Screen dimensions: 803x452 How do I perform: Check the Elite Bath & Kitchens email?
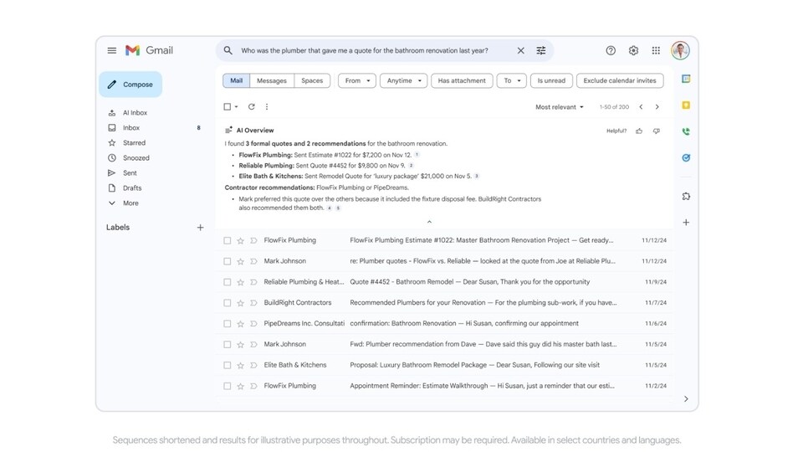[227, 366]
